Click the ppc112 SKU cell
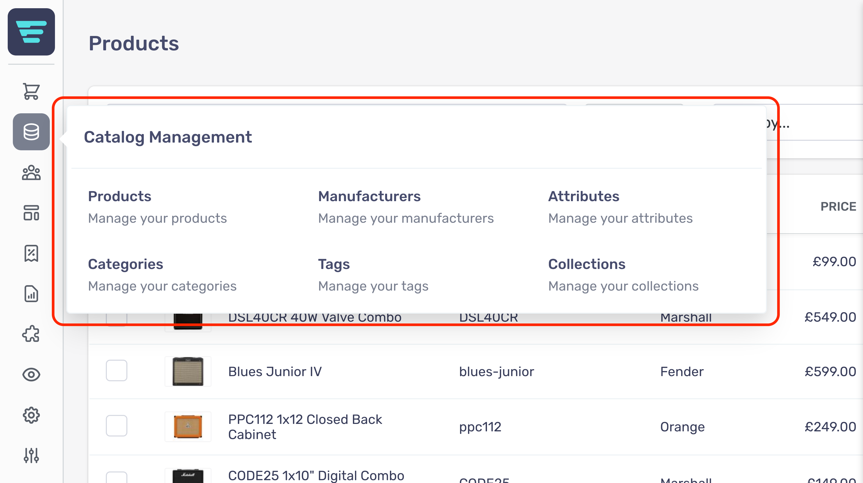This screenshot has height=483, width=863. pos(480,427)
